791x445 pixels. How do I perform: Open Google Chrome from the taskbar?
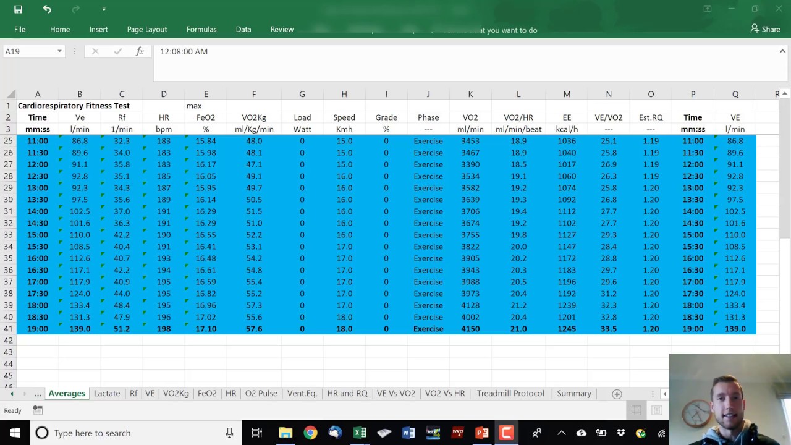click(x=310, y=433)
